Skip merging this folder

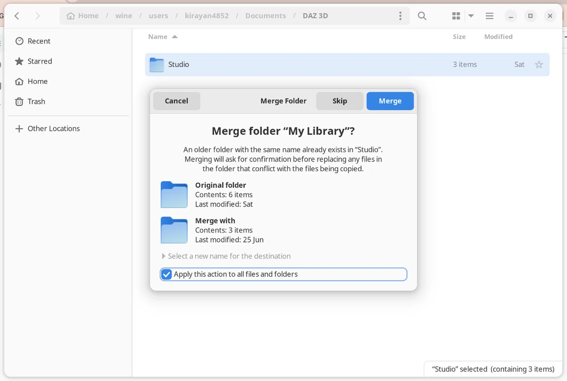click(340, 101)
